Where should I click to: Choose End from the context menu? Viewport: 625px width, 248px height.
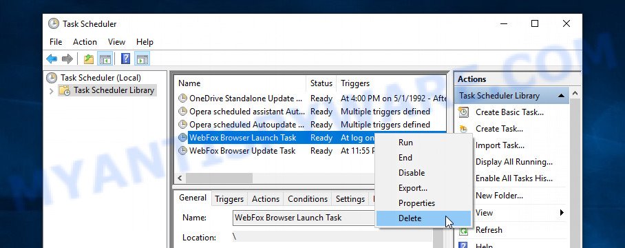pyautogui.click(x=423, y=158)
